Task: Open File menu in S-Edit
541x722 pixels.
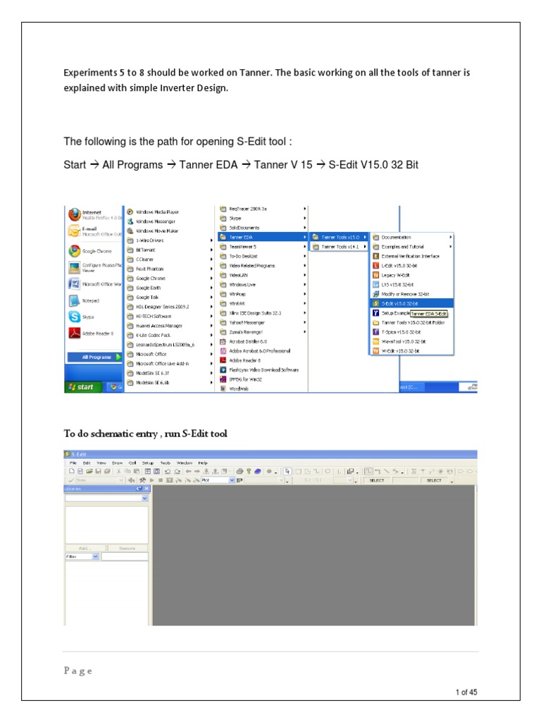Action: 73,463
